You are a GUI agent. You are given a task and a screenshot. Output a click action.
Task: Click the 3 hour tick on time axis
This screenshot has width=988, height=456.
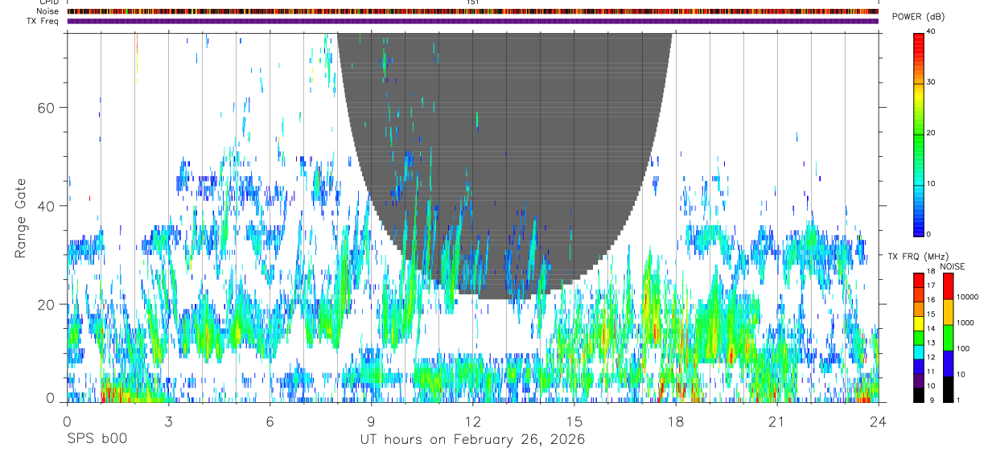coord(168,421)
